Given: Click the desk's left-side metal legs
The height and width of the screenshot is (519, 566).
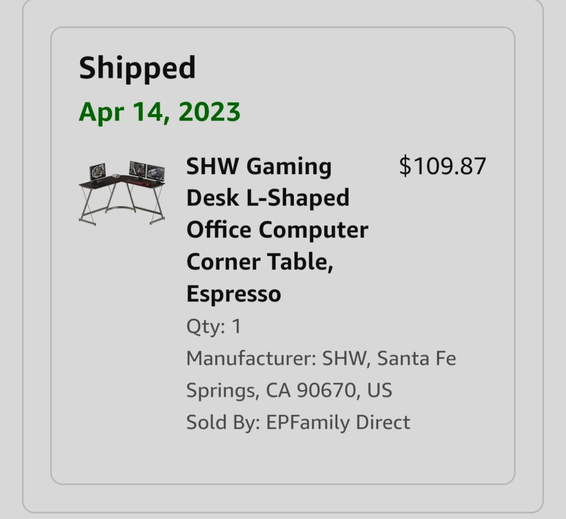Looking at the screenshot, I should [88, 206].
